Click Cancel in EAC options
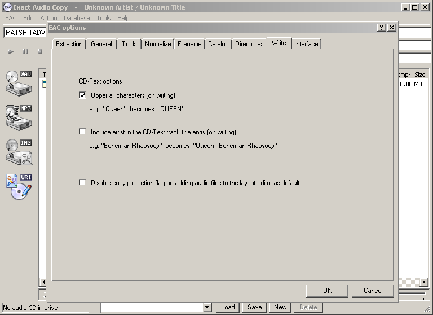Image resolution: width=433 pixels, height=315 pixels. 373,291
